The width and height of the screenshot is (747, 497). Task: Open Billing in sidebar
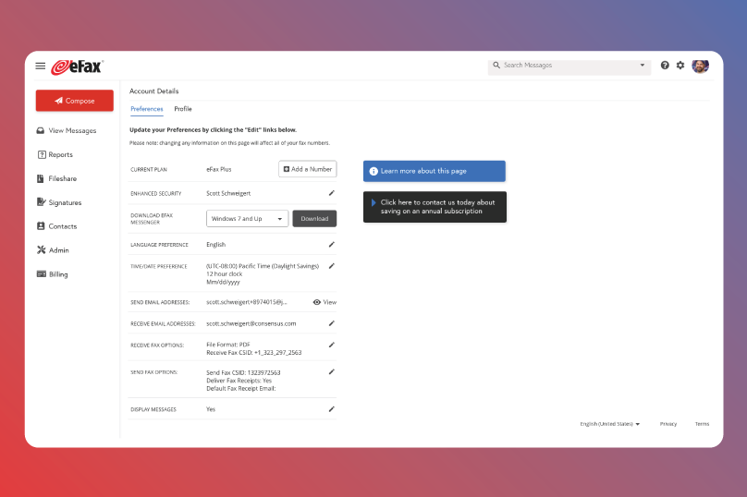53,274
